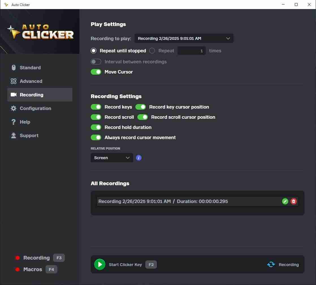Click the green pencil edit recording icon
316x285 pixels.
click(x=285, y=201)
